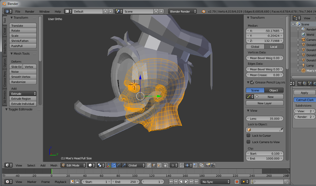316x186 pixels.
Task: Play the animation forward
Action: point(186,182)
